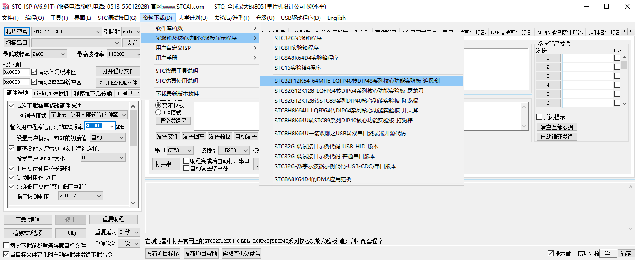Toggle 允许低压复位 checkbox
This screenshot has height=260, width=635.
click(12, 187)
